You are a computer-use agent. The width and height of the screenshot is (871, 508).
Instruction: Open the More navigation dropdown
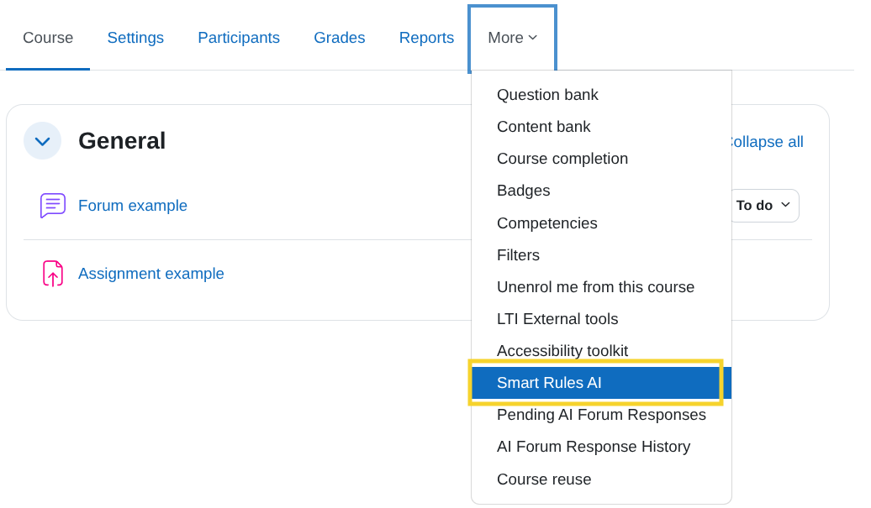(511, 38)
